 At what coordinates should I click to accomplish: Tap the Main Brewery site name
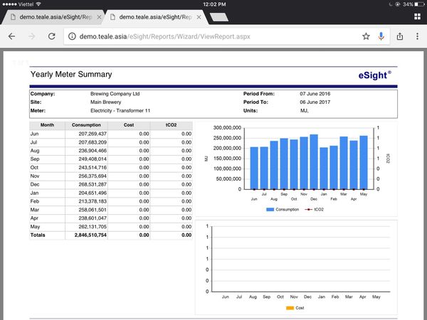pyautogui.click(x=105, y=102)
